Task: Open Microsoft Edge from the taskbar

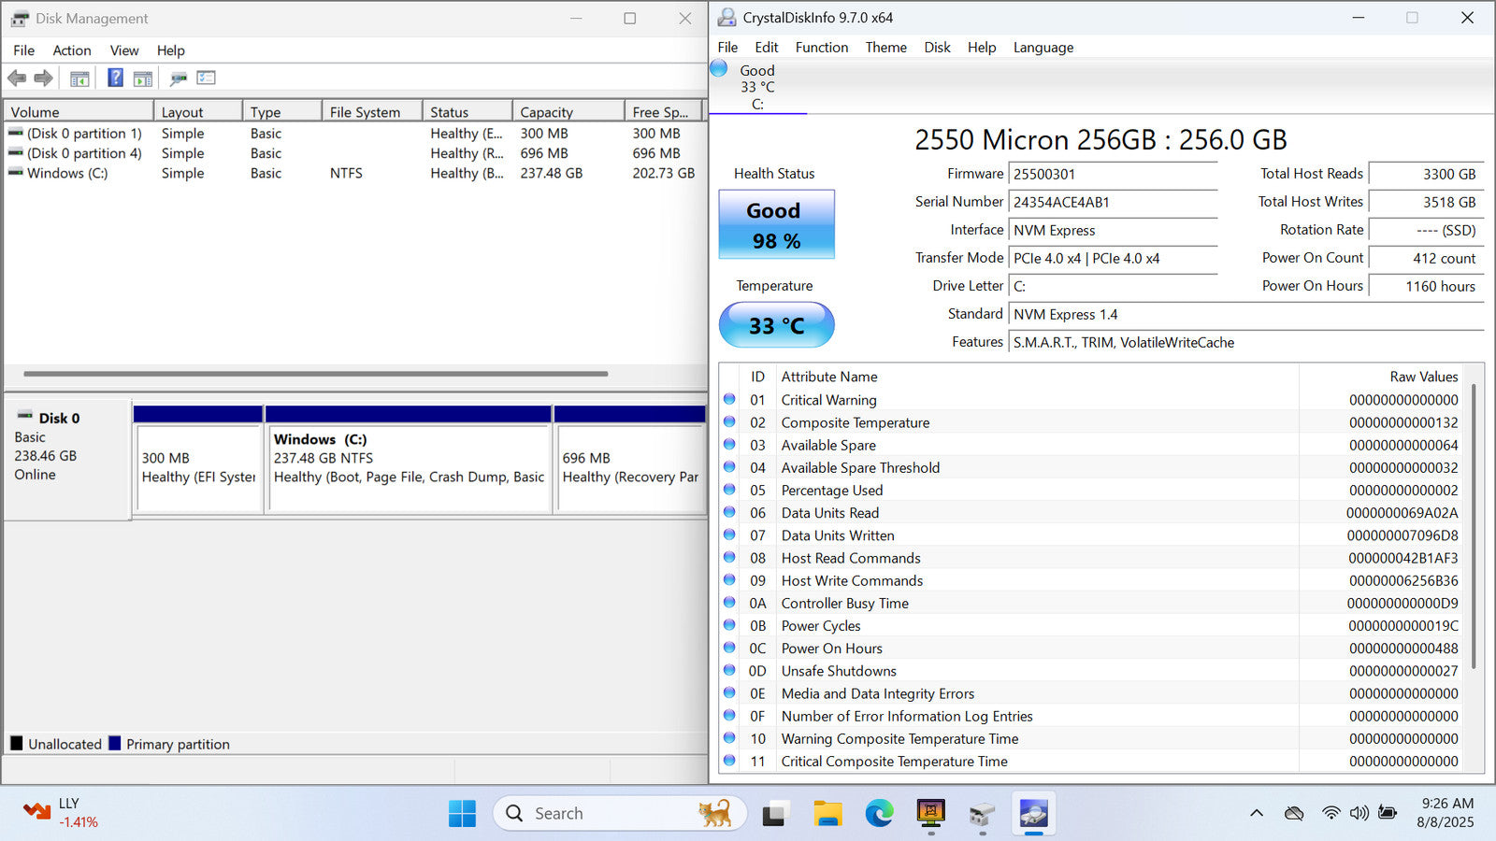Action: click(x=879, y=814)
